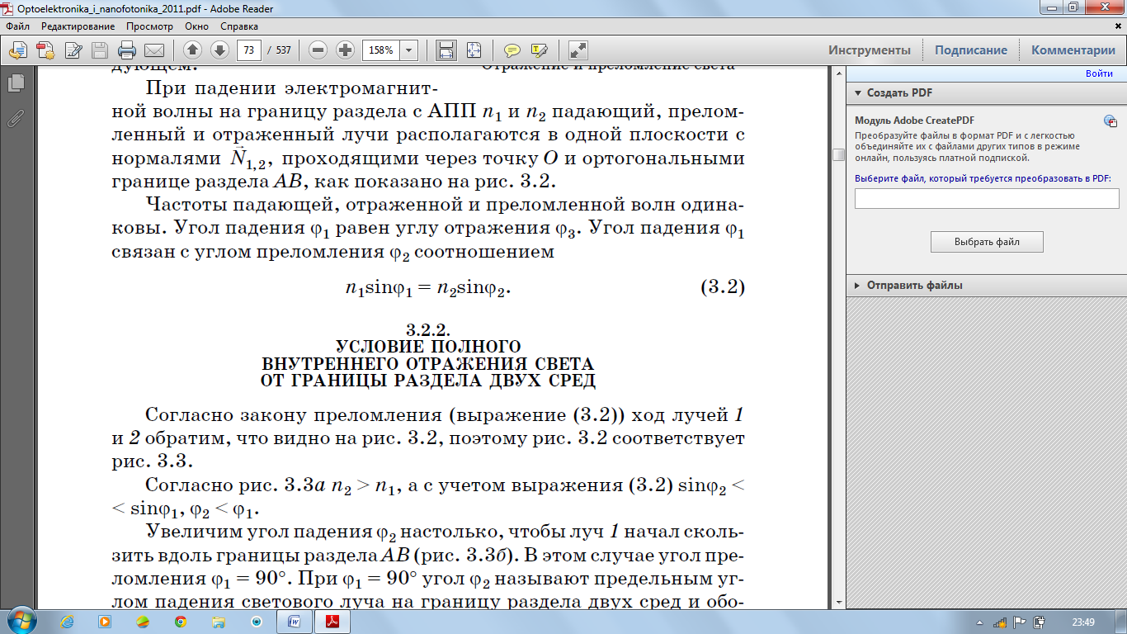Select the highlight text tool icon
Image resolution: width=1127 pixels, height=634 pixels.
click(540, 50)
